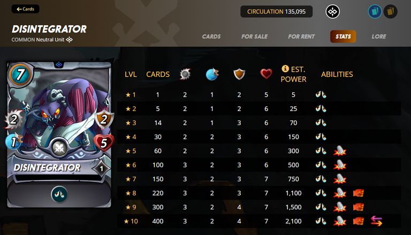Click the level 8 fist ability icon

coord(359,193)
